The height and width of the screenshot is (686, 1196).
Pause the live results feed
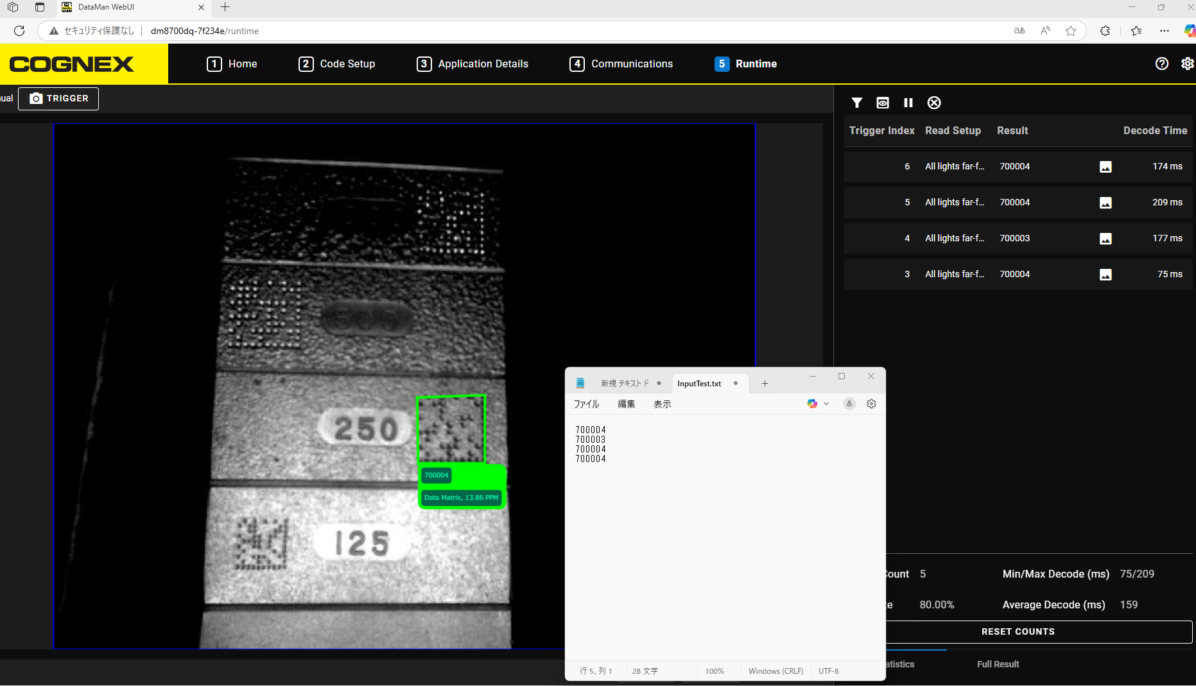[908, 103]
